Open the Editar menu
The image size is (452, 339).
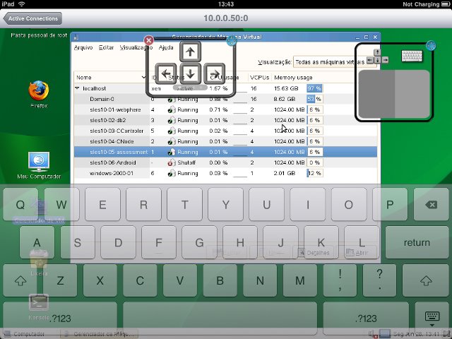106,47
